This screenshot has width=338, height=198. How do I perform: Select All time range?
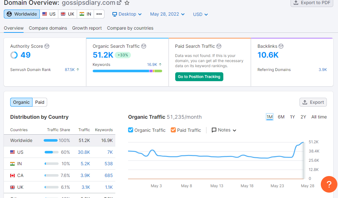(319, 117)
